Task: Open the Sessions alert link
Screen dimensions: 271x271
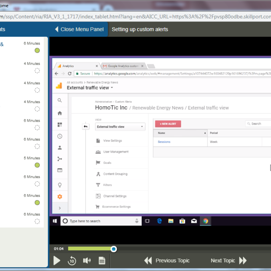Action: click(x=164, y=142)
